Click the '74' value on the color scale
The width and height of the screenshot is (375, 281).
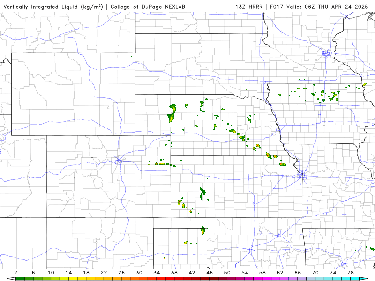point(333,273)
